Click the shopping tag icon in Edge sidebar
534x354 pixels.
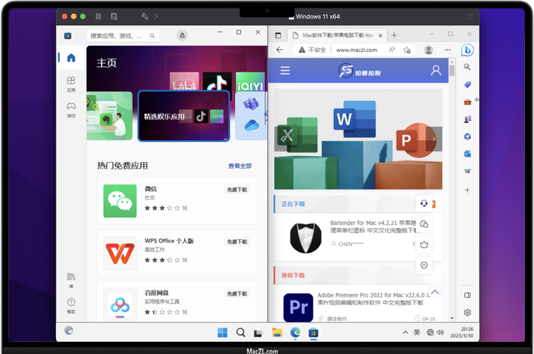(x=467, y=85)
